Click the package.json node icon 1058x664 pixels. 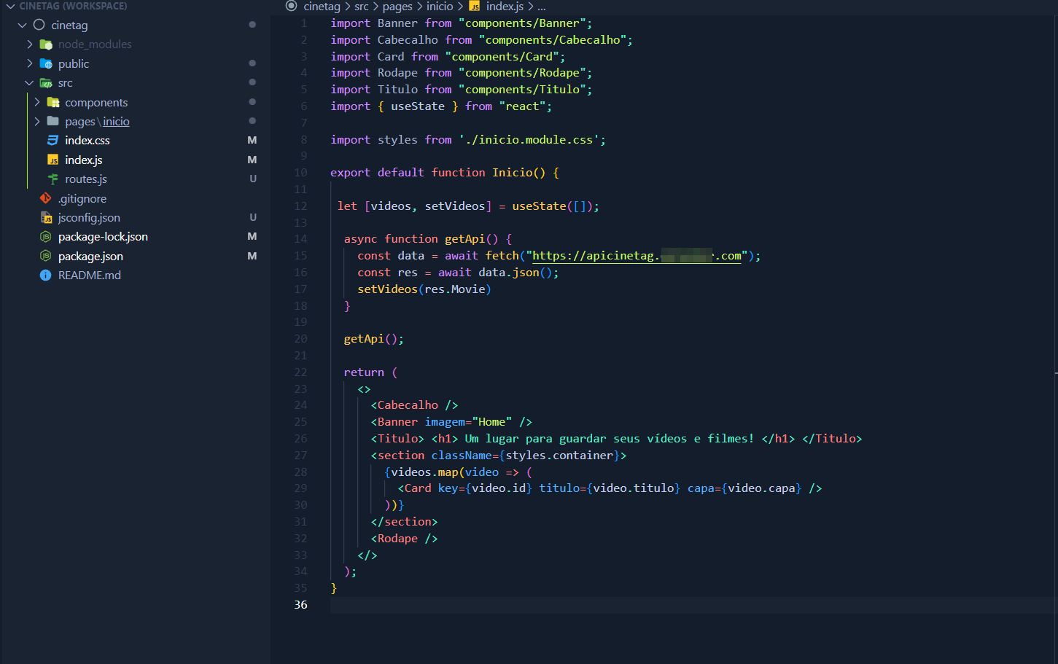click(45, 256)
